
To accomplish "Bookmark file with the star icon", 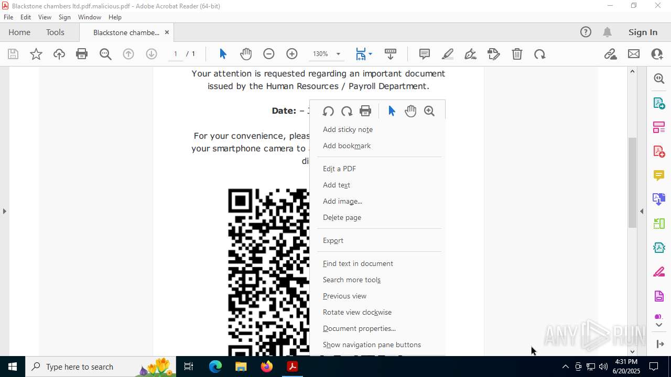I will 36,54.
